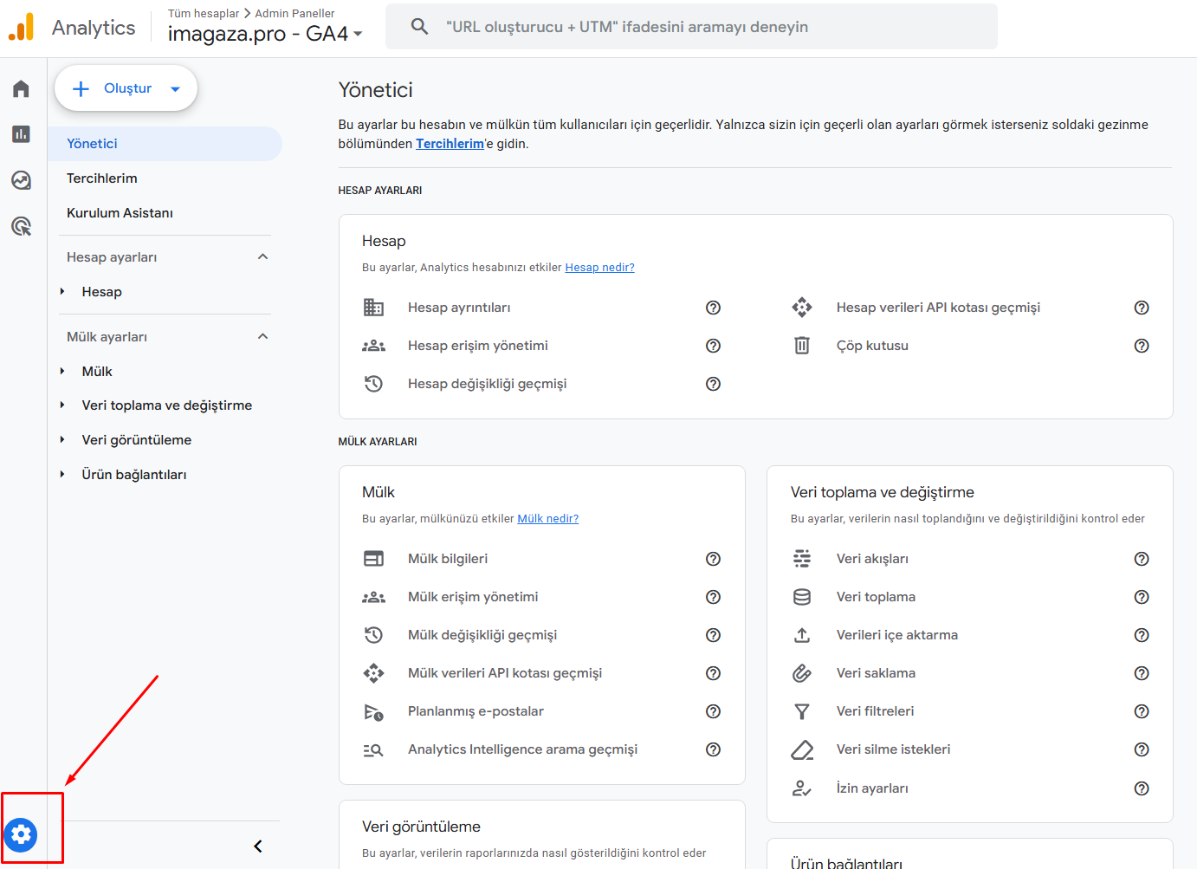The height and width of the screenshot is (869, 1197).
Task: Open the Advertising icon in left rail
Action: click(x=22, y=227)
